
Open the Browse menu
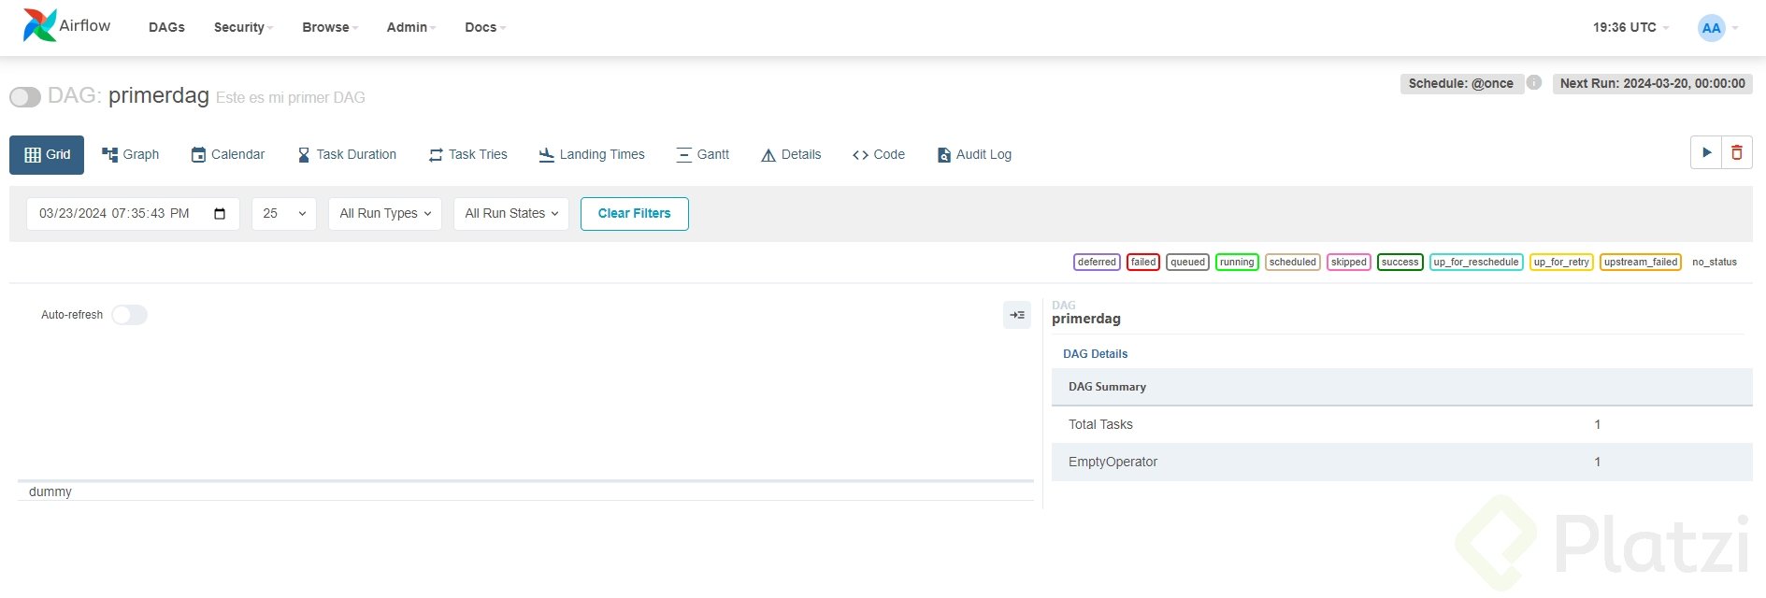click(330, 28)
